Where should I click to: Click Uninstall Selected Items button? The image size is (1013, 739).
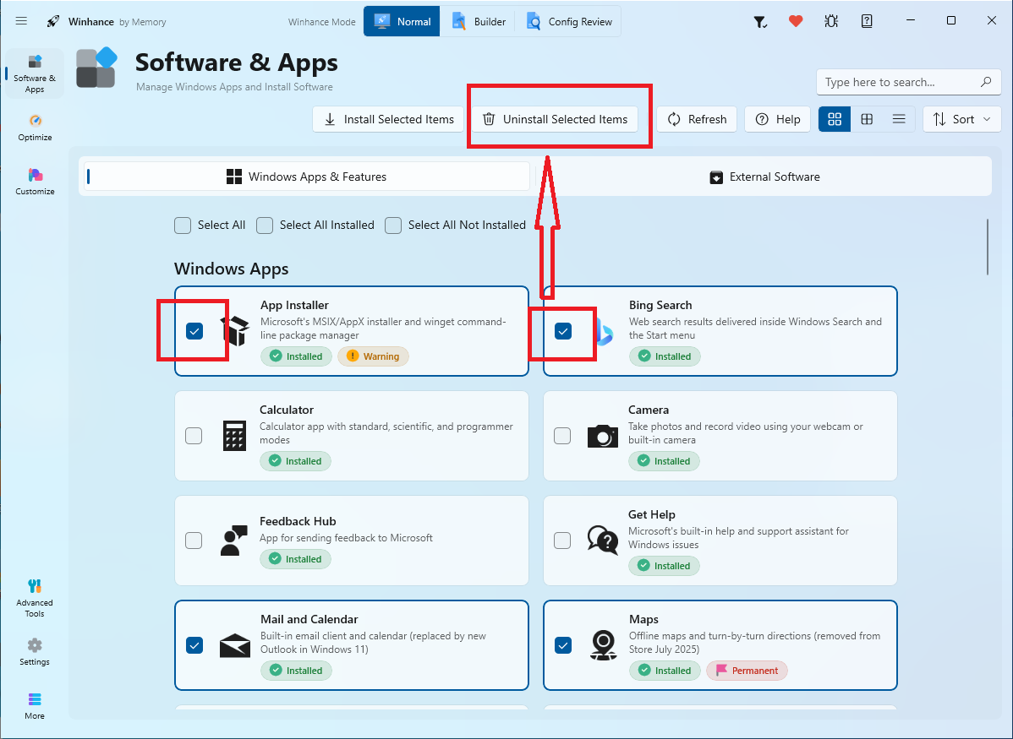click(556, 119)
